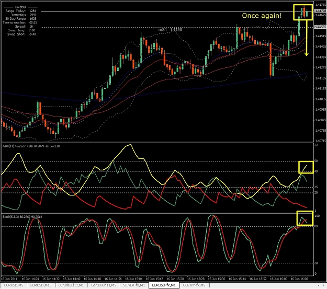Screen dimensions: 327x289
Task: Click the Yesterday 2949 line
Action: (24, 15)
